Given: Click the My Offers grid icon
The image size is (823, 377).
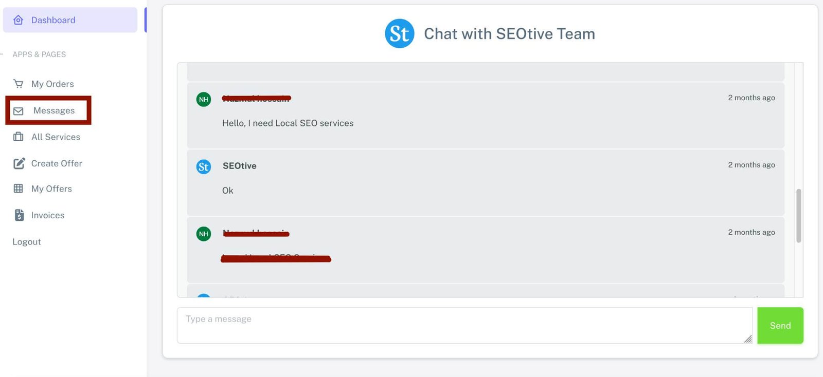Looking at the screenshot, I should [x=19, y=188].
